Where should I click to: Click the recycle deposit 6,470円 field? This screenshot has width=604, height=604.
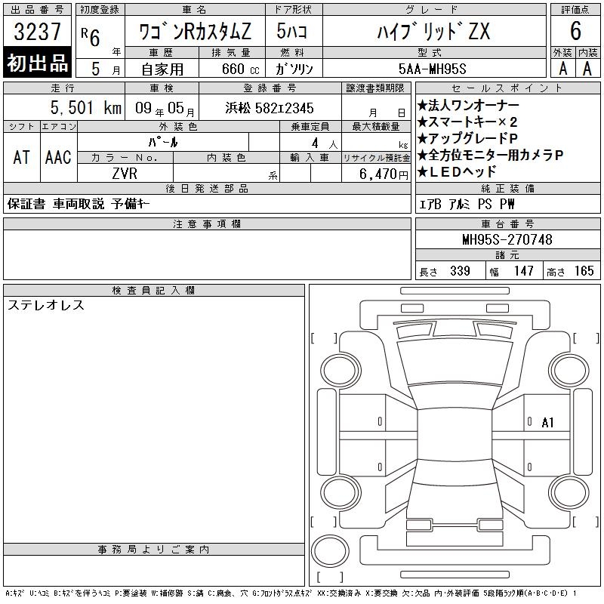(x=376, y=174)
